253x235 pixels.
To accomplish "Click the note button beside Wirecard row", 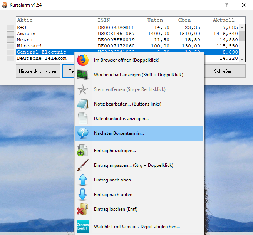I will (11, 46).
